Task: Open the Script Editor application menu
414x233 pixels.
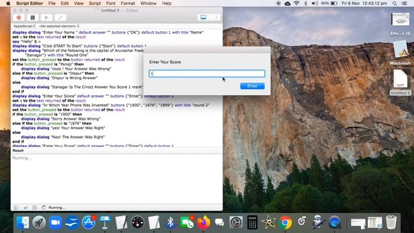Action: (30, 3)
